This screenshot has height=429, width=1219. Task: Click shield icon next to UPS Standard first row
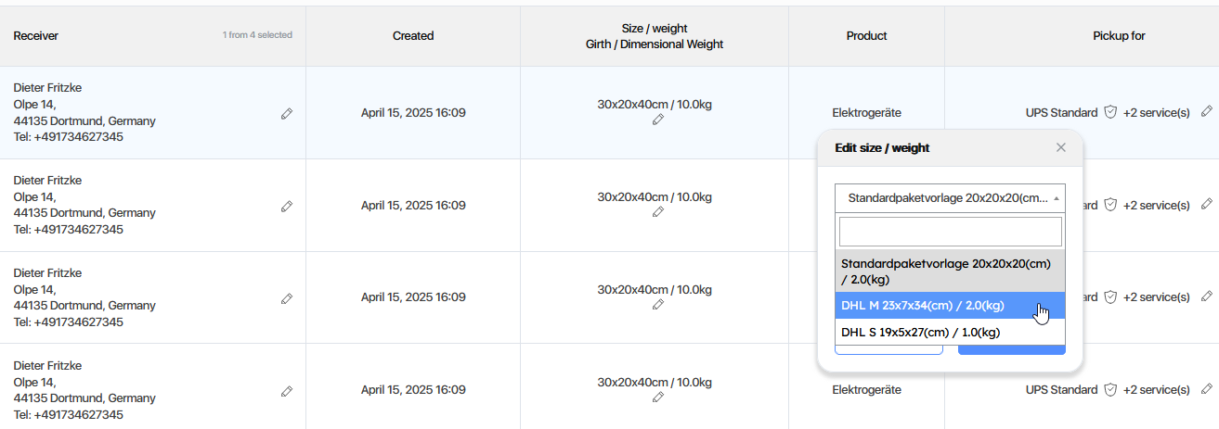pyautogui.click(x=1109, y=112)
